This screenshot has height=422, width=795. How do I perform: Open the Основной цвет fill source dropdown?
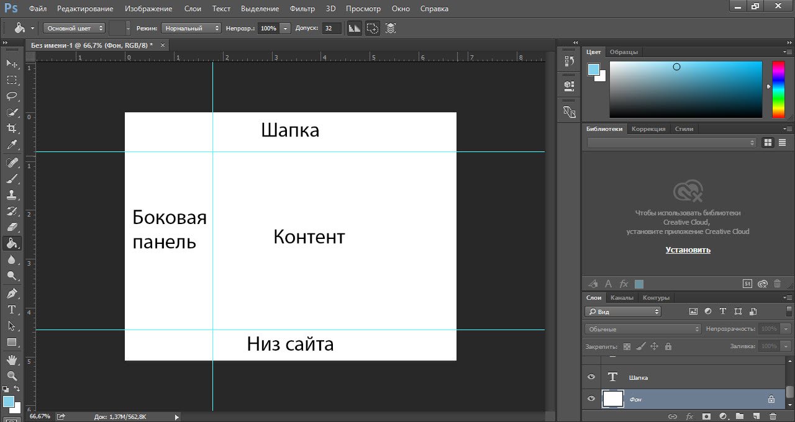coord(74,28)
